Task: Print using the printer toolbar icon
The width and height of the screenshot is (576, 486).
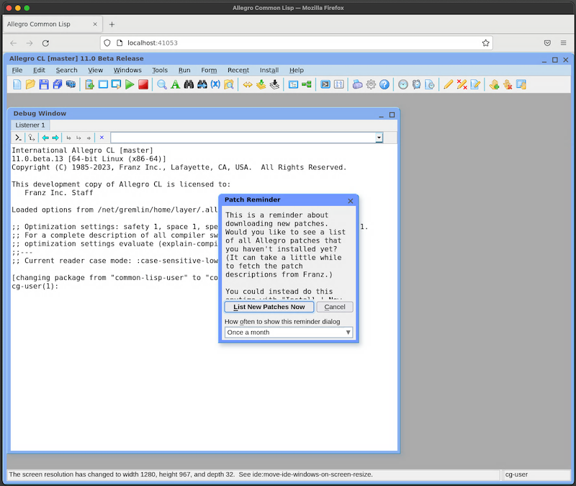Action: (71, 84)
